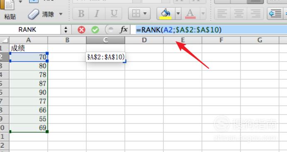Toggle Italic formatting

coord(97,14)
